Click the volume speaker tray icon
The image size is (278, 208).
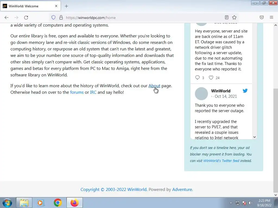coord(251,203)
